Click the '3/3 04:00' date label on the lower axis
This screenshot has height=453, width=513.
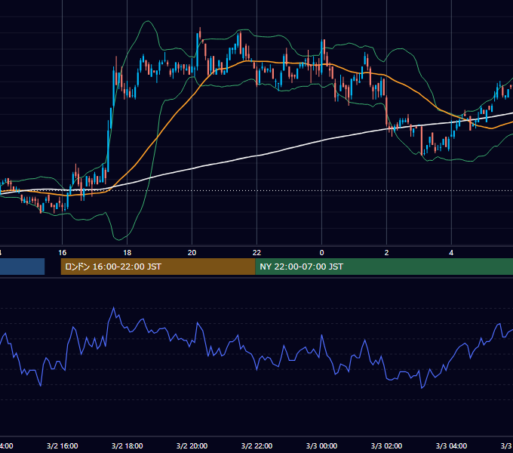pos(451,445)
